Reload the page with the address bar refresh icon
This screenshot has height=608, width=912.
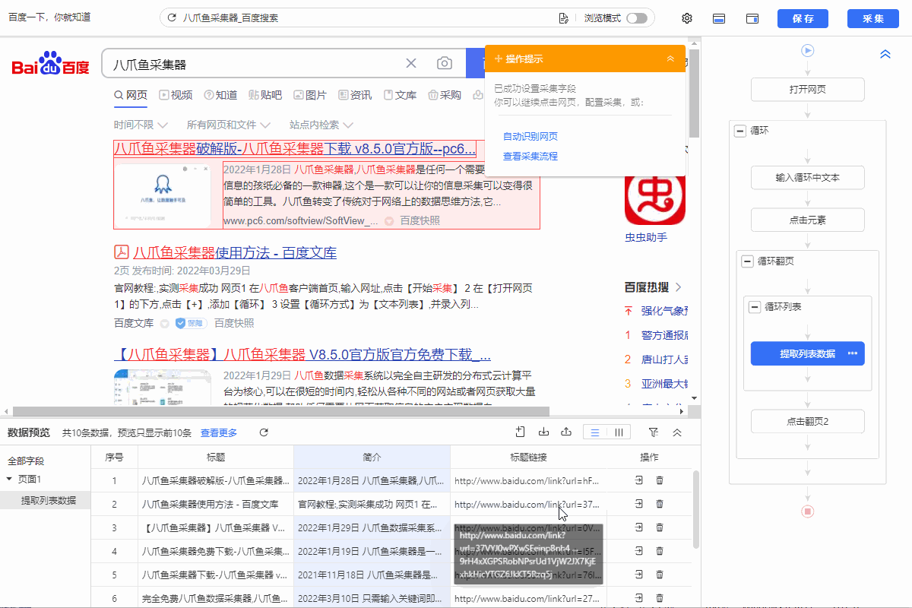[172, 17]
